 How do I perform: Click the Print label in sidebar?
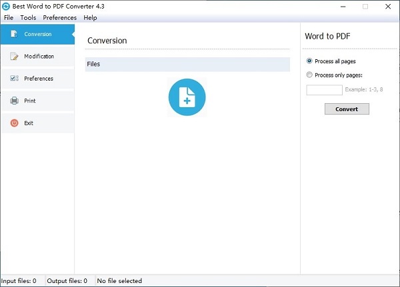[x=30, y=101]
